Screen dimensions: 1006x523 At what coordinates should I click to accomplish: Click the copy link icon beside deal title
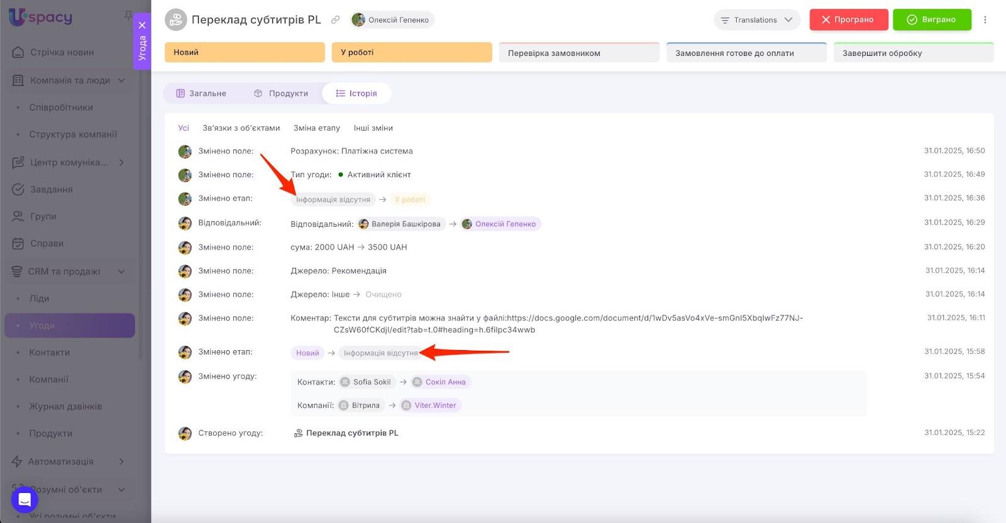click(x=336, y=19)
